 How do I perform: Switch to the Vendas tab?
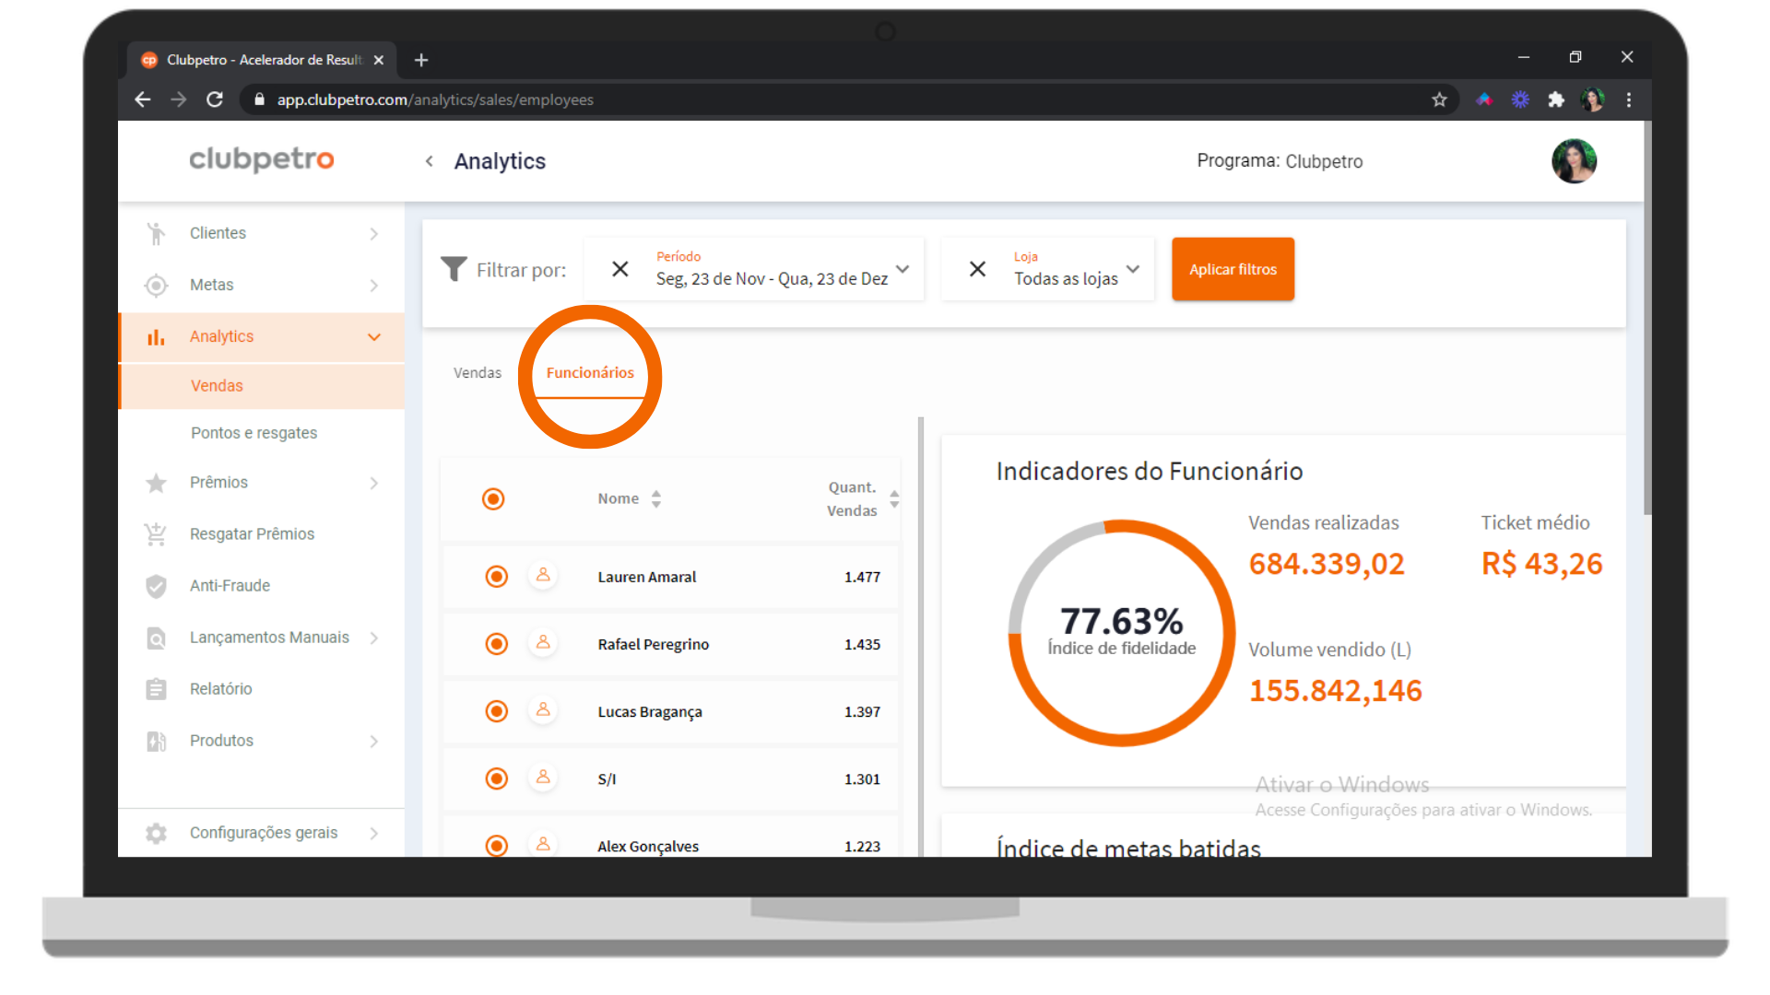click(477, 373)
